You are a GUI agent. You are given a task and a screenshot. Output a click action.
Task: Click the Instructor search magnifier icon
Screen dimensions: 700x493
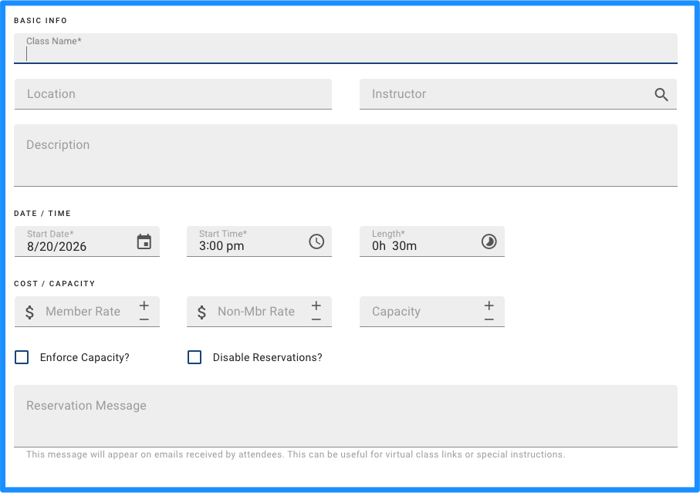click(661, 94)
